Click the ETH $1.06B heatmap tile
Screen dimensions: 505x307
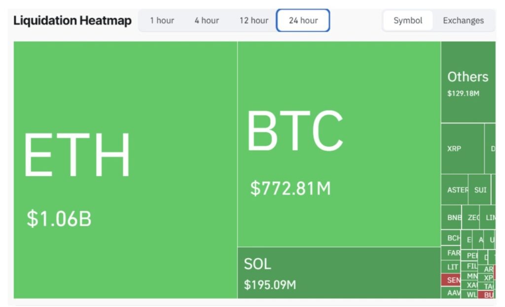point(125,170)
